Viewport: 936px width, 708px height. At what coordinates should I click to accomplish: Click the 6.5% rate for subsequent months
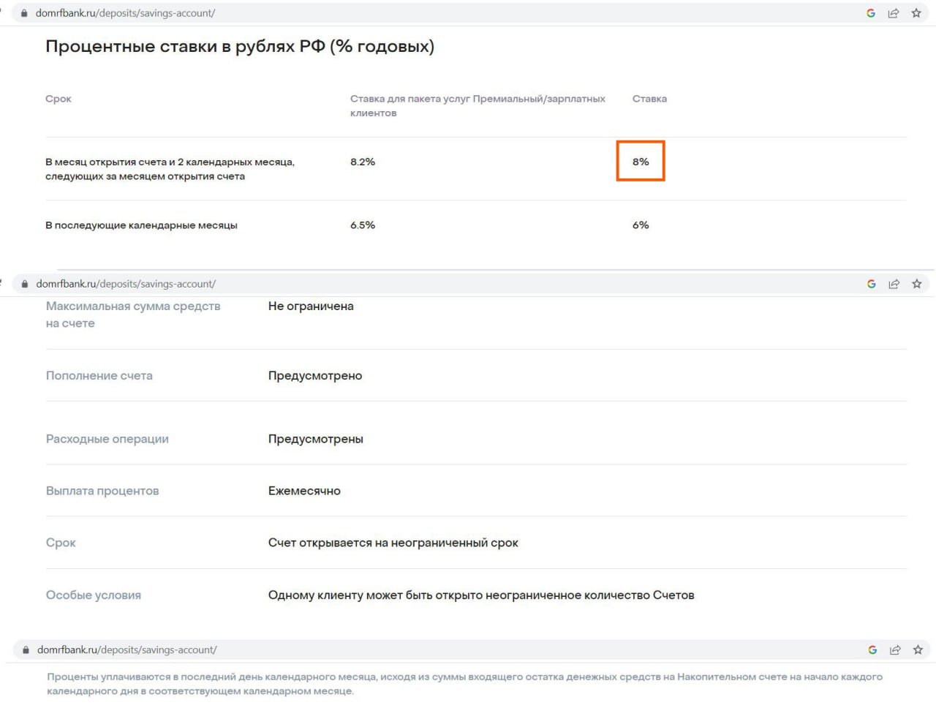coord(363,225)
